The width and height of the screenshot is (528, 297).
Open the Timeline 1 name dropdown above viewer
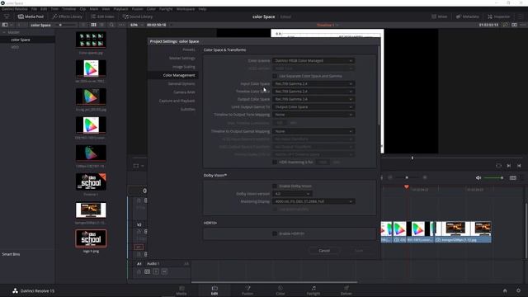(328, 25)
